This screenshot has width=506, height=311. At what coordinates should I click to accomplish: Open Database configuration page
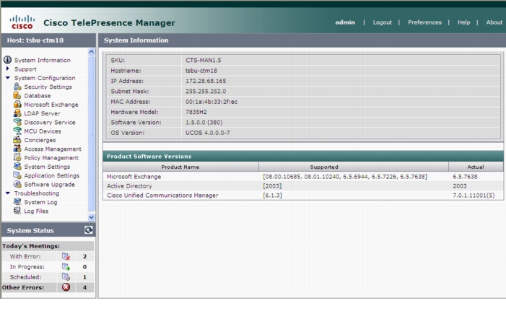pyautogui.click(x=38, y=95)
